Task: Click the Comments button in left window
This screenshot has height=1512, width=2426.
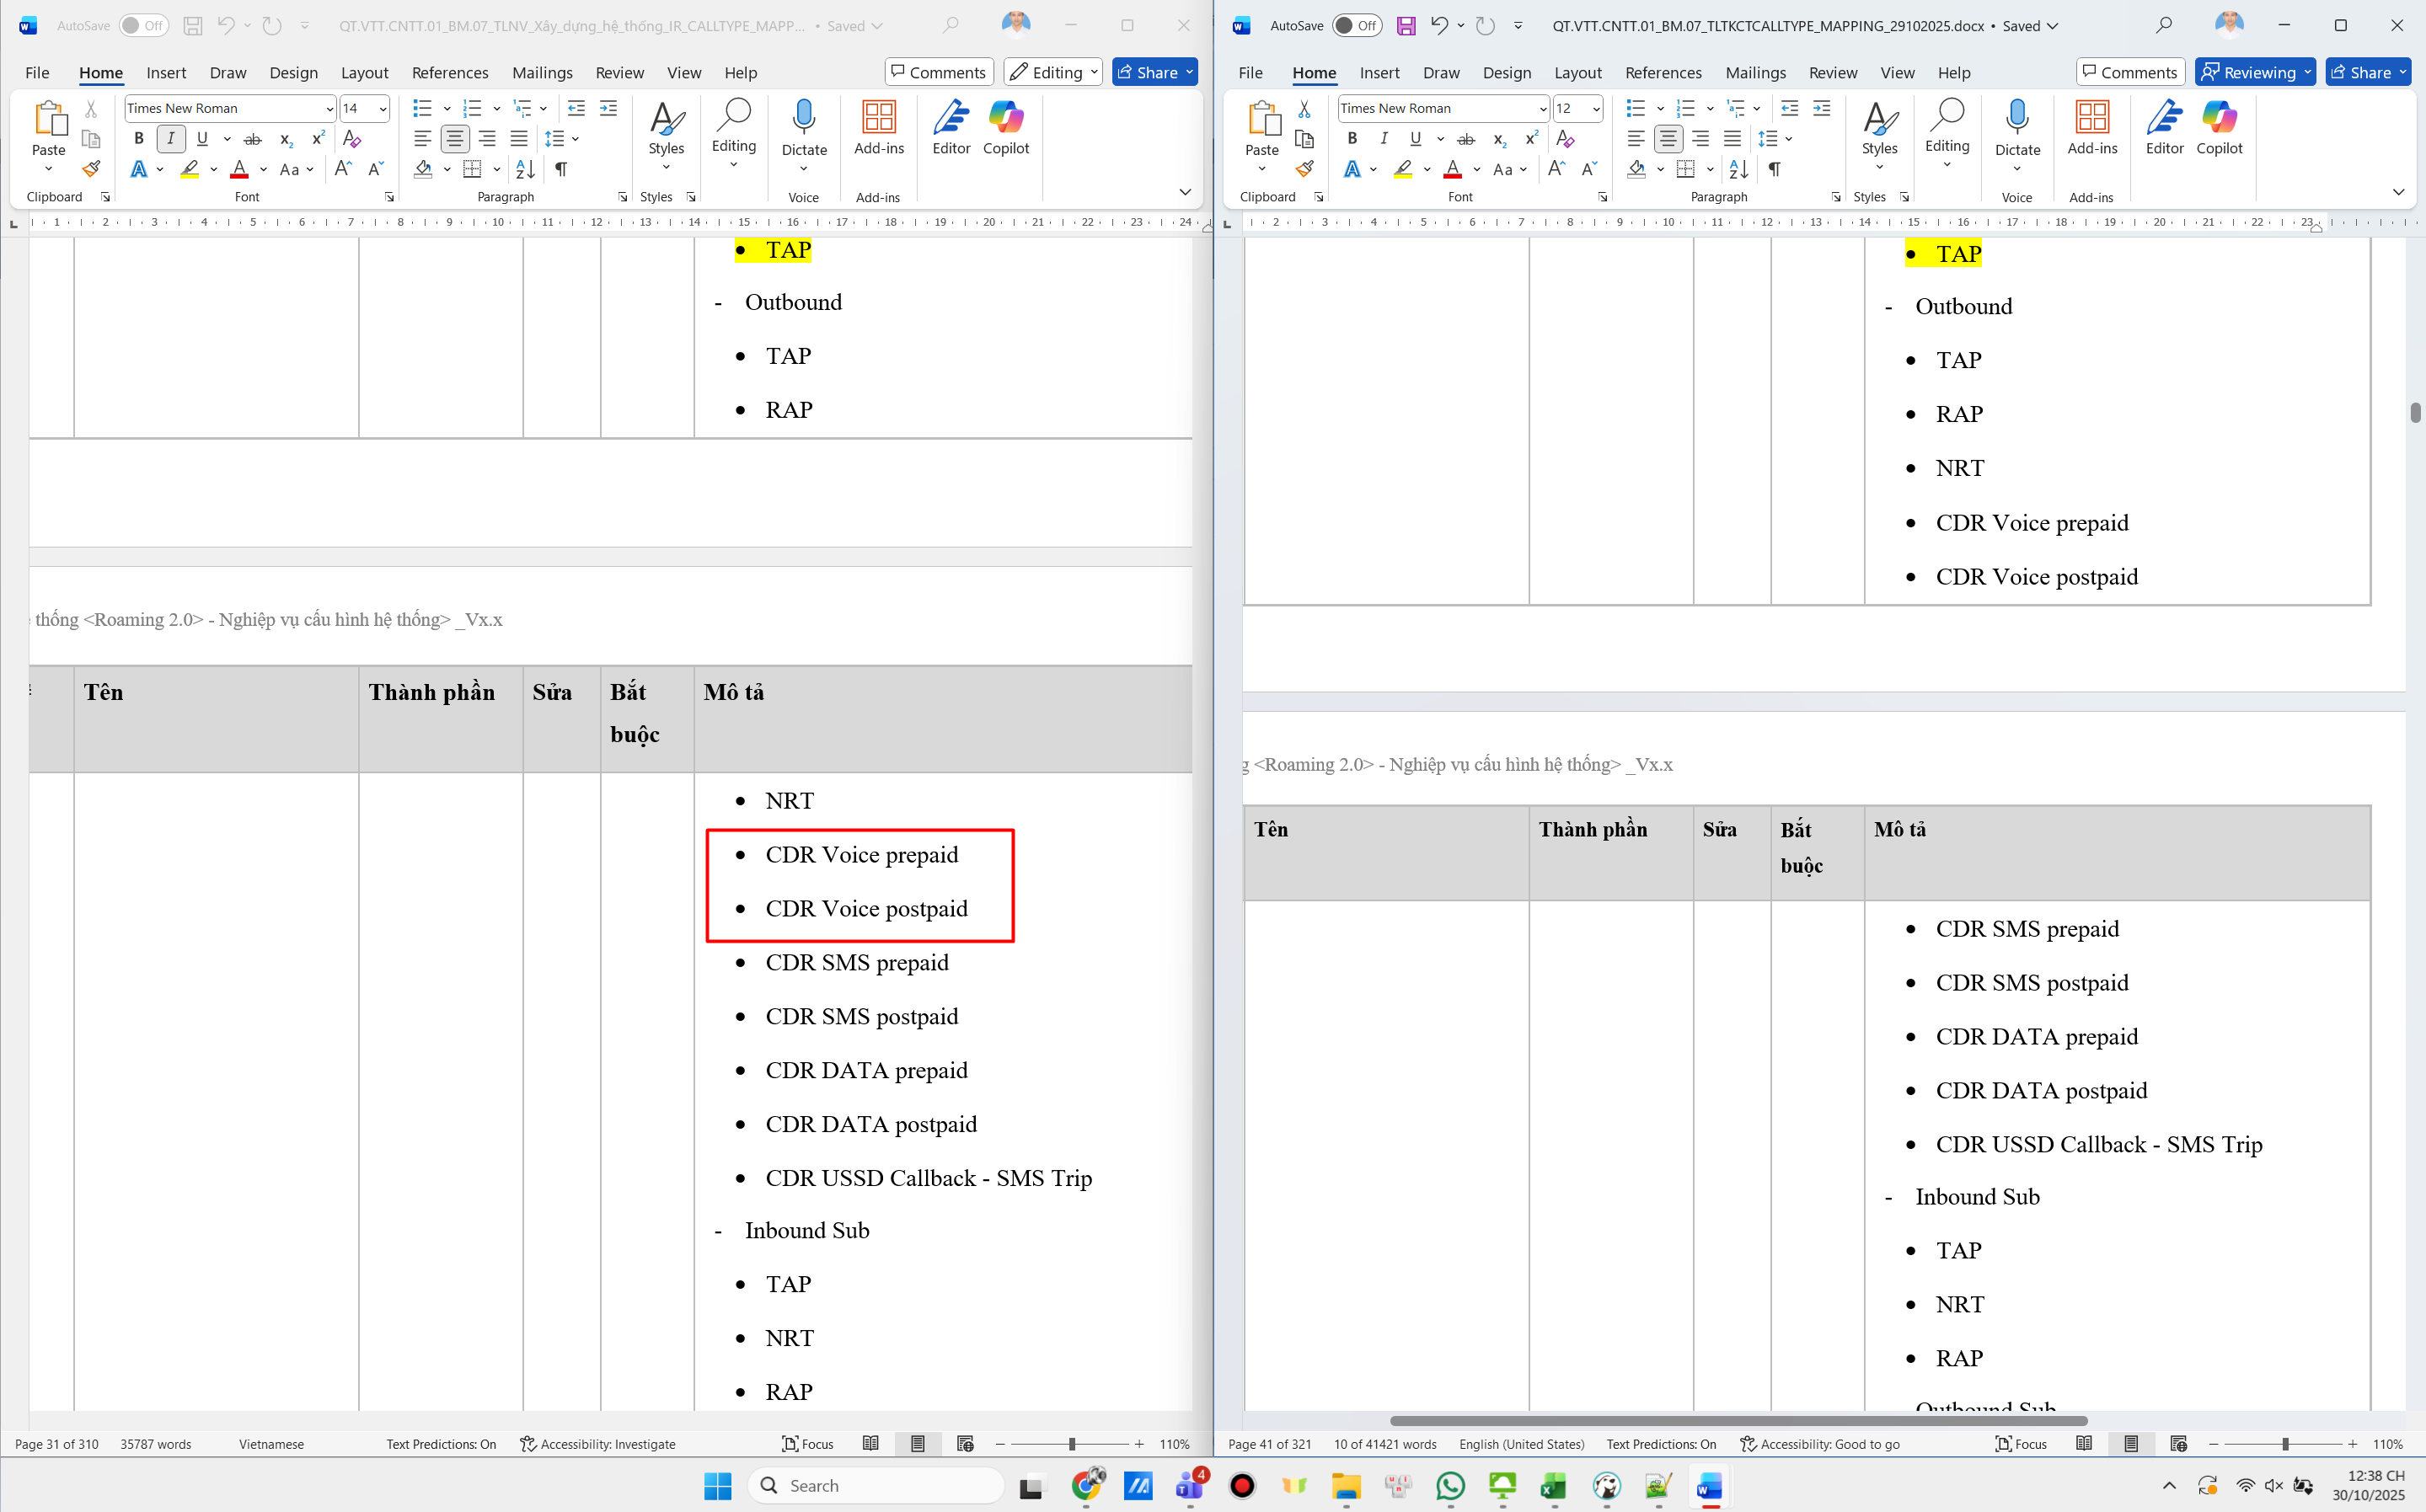Action: (939, 72)
